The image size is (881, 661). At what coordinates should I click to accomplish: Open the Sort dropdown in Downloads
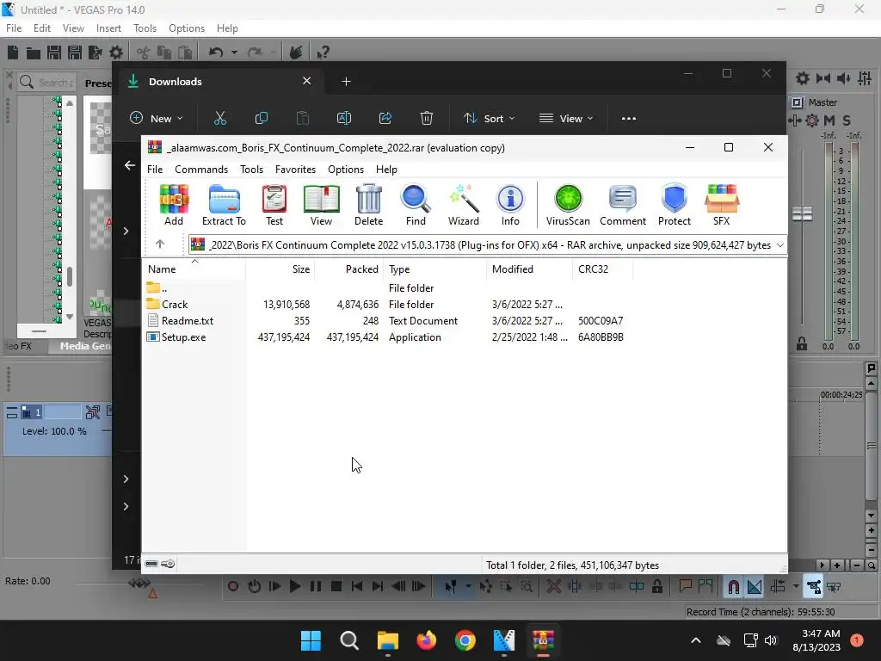tap(489, 118)
